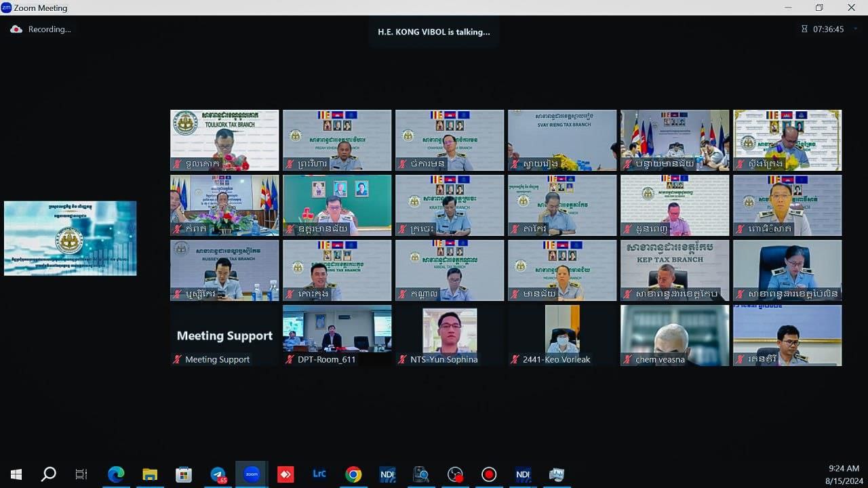Viewport: 868px width, 488px height.
Task: Open the Microsoft Store taskbar icon
Action: tap(184, 474)
